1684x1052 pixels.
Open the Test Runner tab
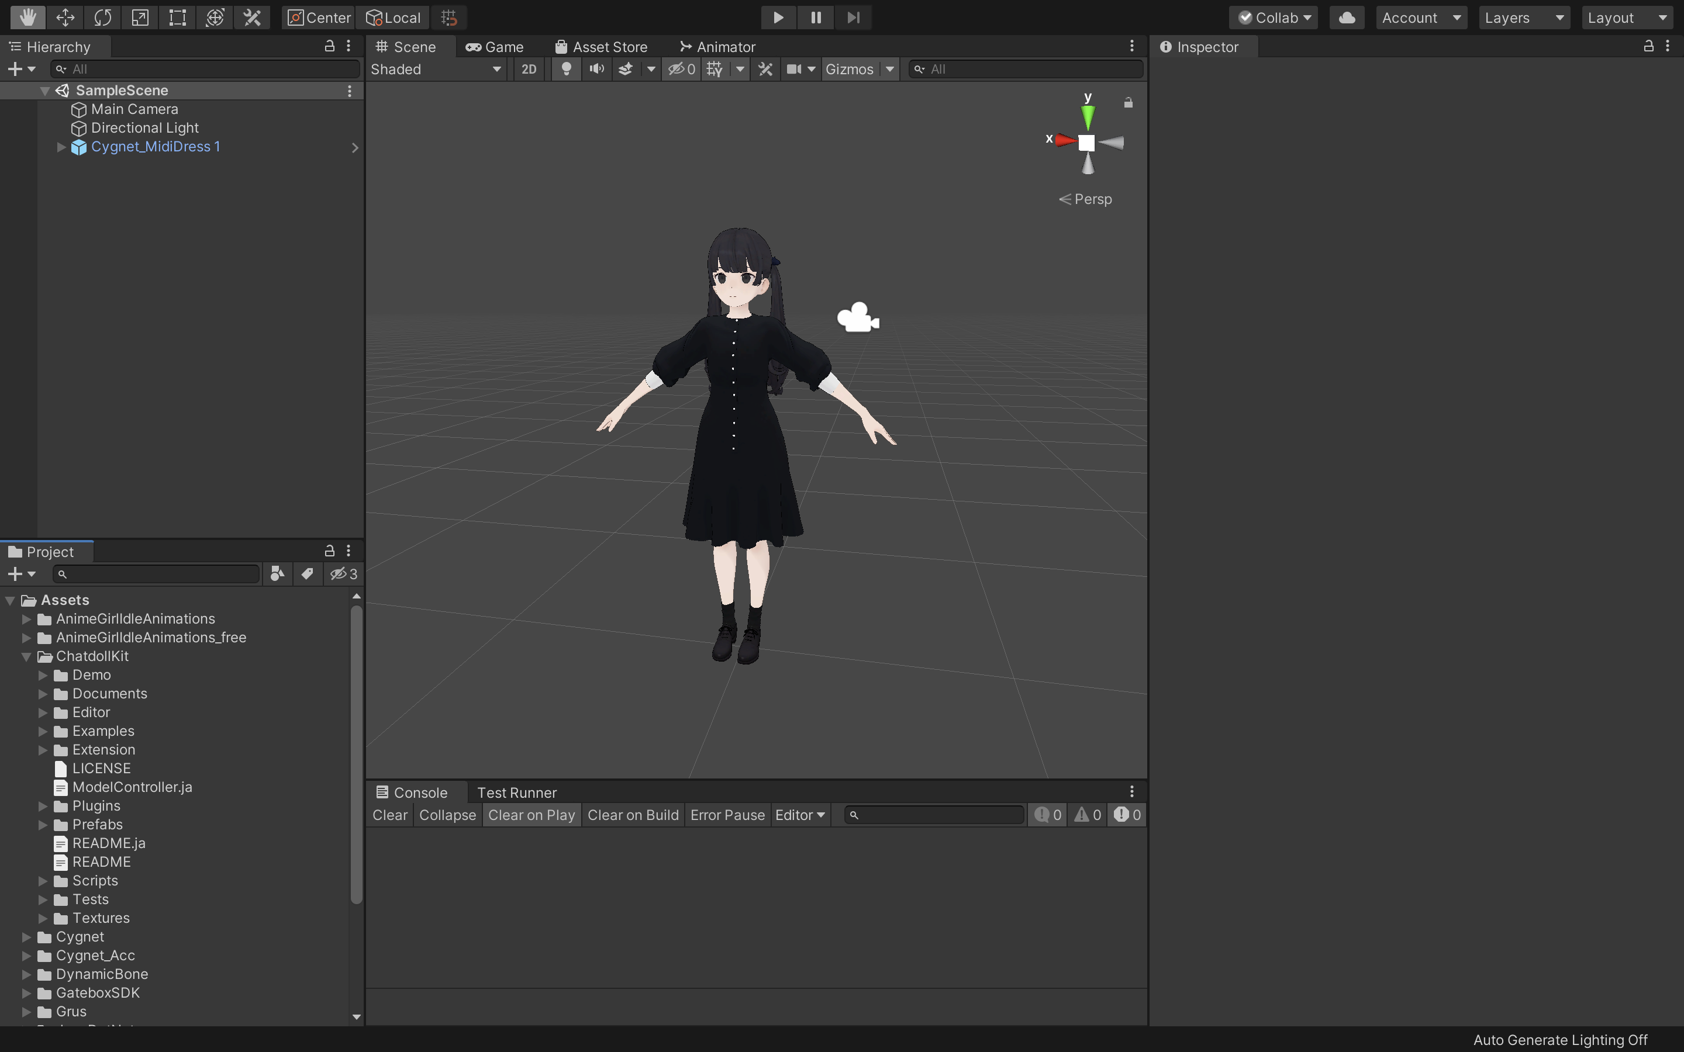(x=516, y=793)
